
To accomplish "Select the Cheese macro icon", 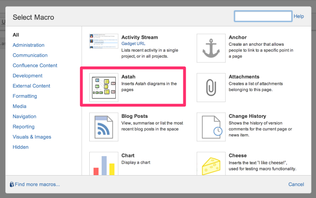I will (211, 164).
